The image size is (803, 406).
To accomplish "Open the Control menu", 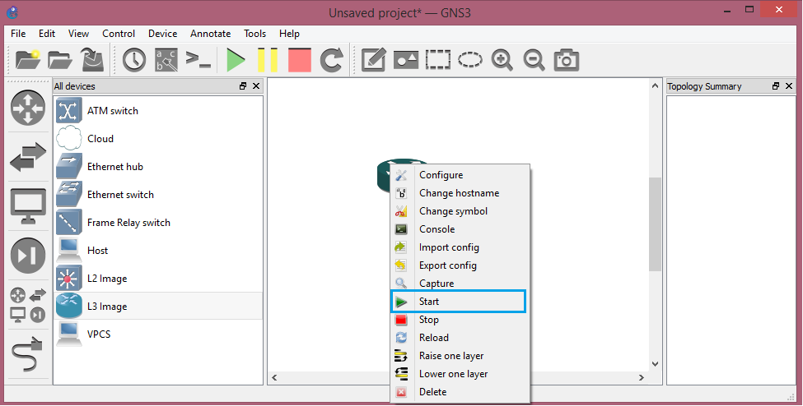I will point(119,33).
